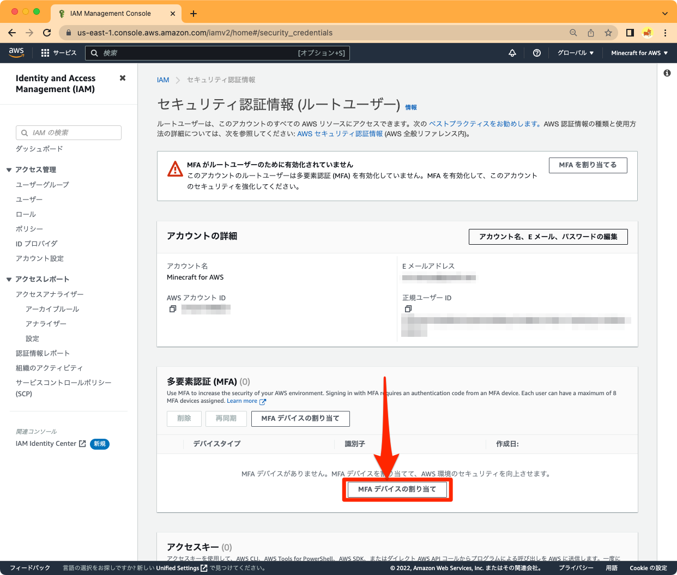Bookmark the page with the star icon
The width and height of the screenshot is (677, 575).
point(608,33)
